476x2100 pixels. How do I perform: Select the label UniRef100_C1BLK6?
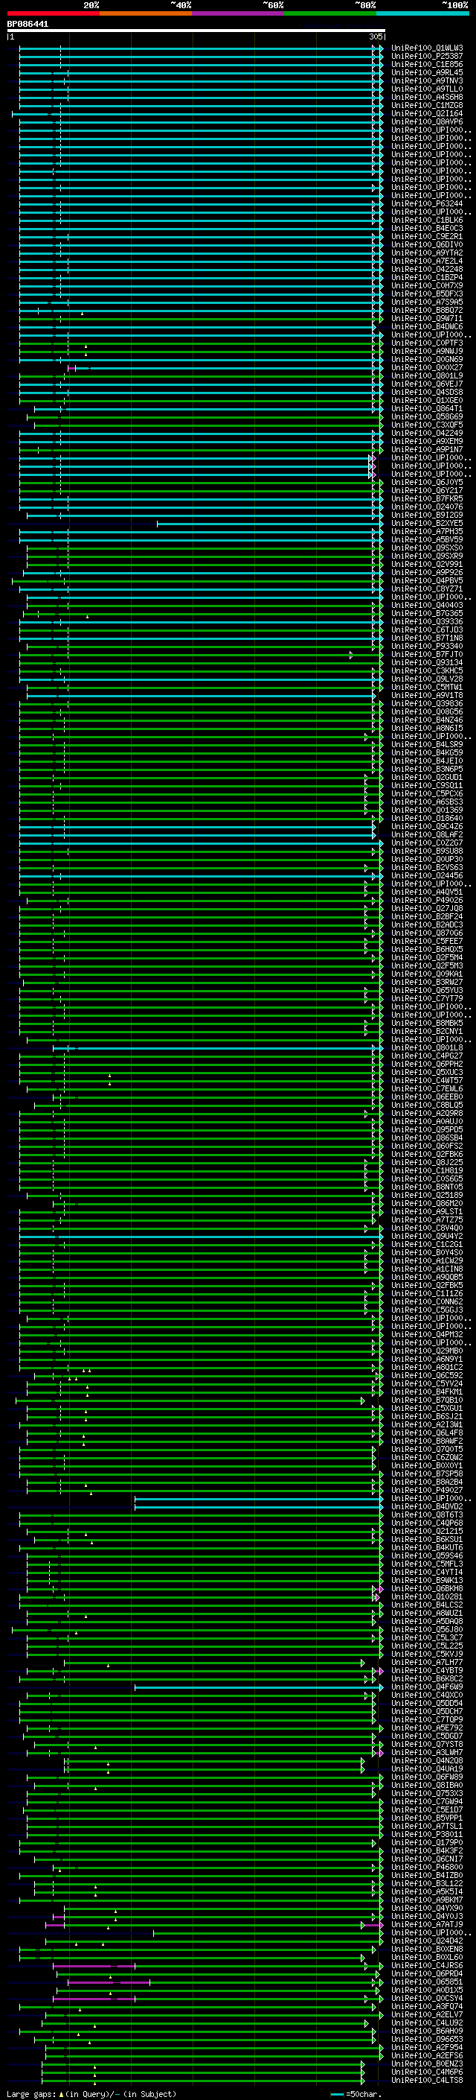pyautogui.click(x=427, y=220)
